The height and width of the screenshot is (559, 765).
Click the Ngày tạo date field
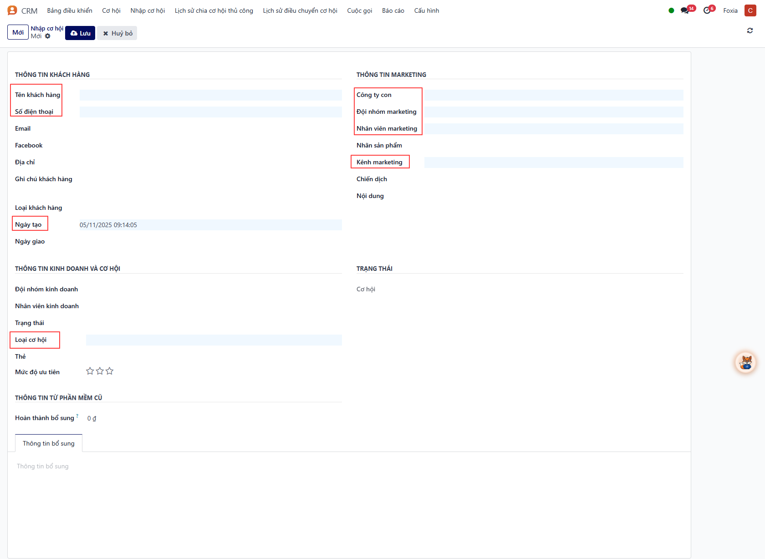click(210, 225)
